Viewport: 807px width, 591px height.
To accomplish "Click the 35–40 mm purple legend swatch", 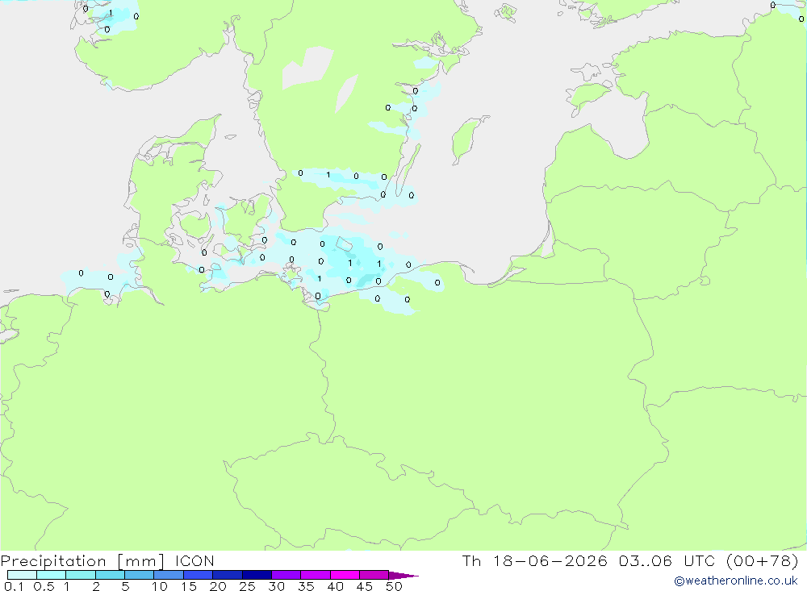I will (x=316, y=575).
